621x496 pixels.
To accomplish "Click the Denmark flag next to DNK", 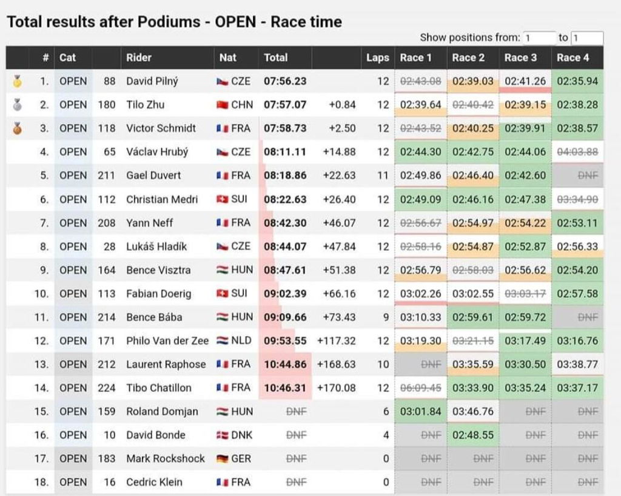I will click(x=222, y=435).
